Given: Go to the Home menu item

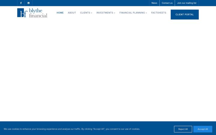Looking at the screenshot, I should point(60,13).
